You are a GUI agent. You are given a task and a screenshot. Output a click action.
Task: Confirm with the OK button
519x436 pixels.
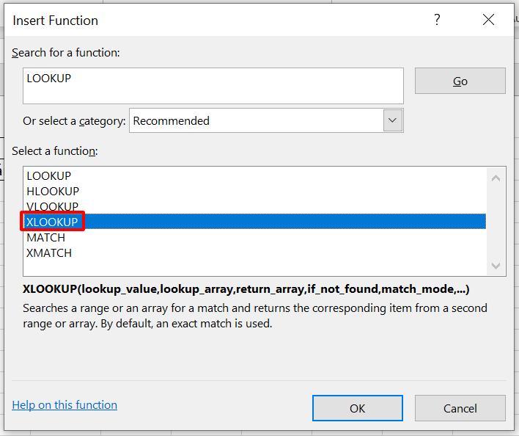[x=357, y=408]
